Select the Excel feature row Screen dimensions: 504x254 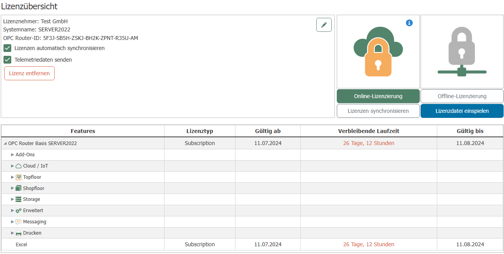pyautogui.click(x=21, y=244)
